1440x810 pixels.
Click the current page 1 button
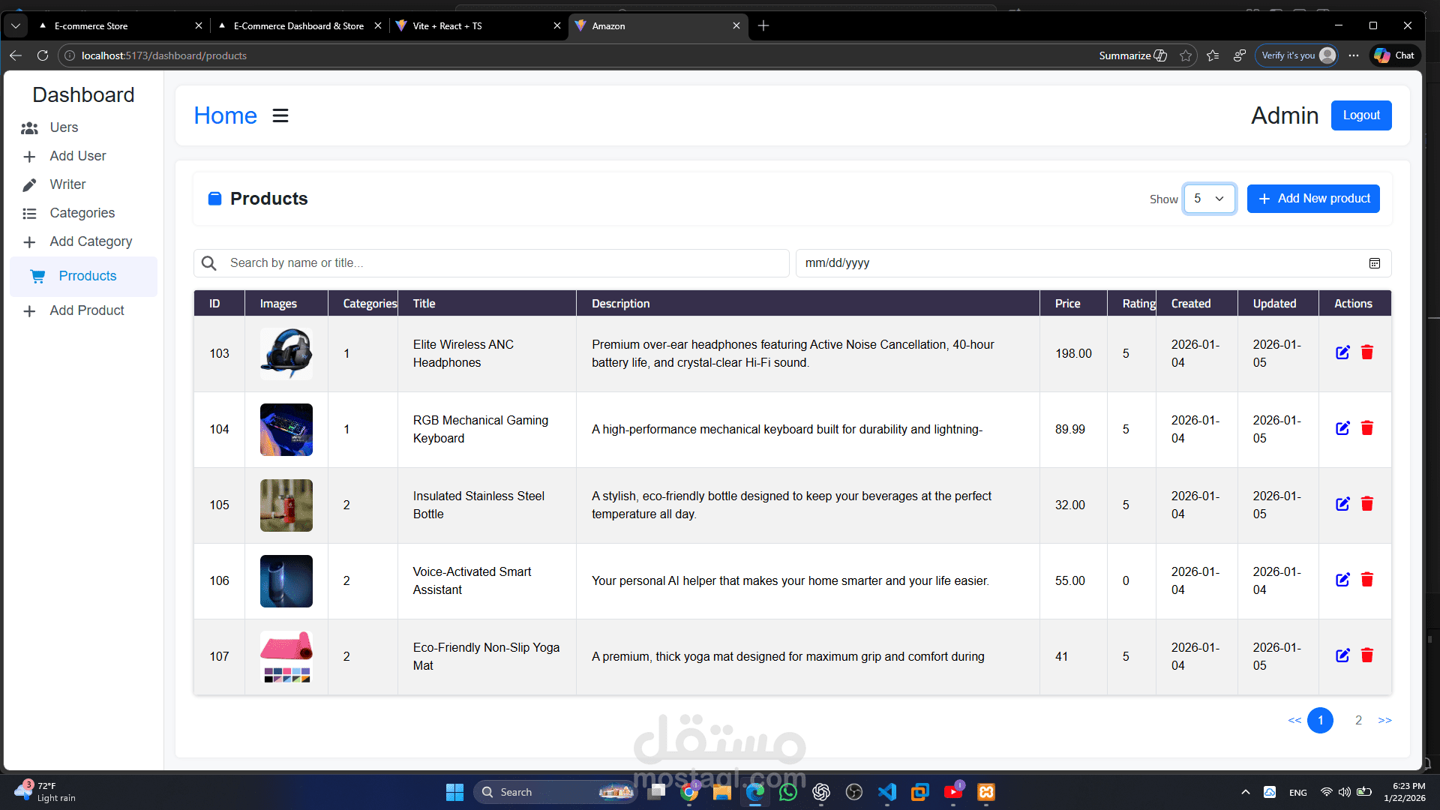click(x=1320, y=720)
